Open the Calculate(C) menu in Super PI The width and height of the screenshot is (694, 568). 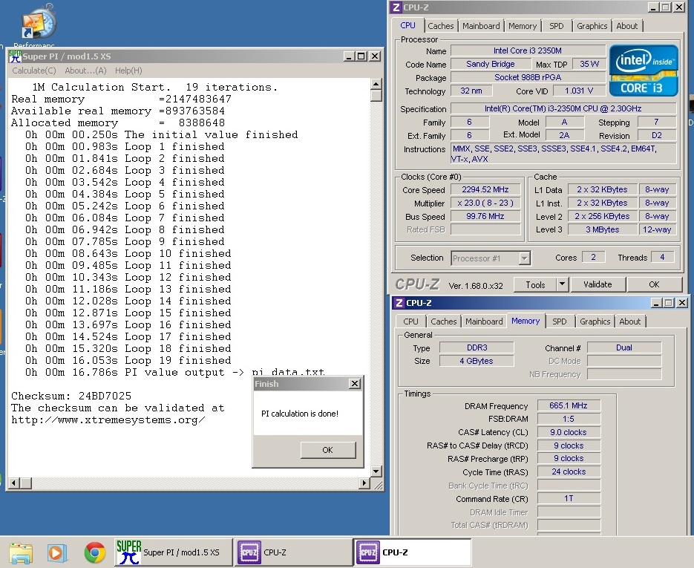click(x=34, y=71)
